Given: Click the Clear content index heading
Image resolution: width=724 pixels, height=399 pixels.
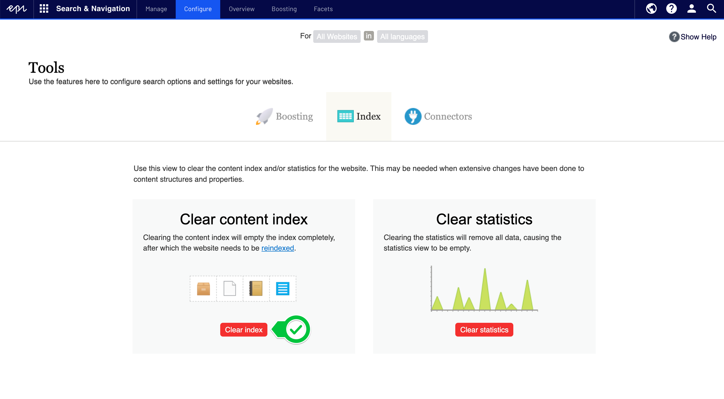Looking at the screenshot, I should 244,219.
